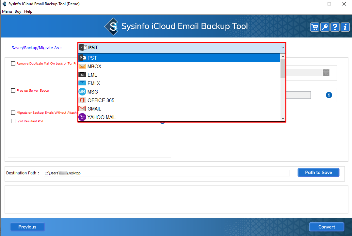Click the blue info icon on right panel

pos(329,95)
